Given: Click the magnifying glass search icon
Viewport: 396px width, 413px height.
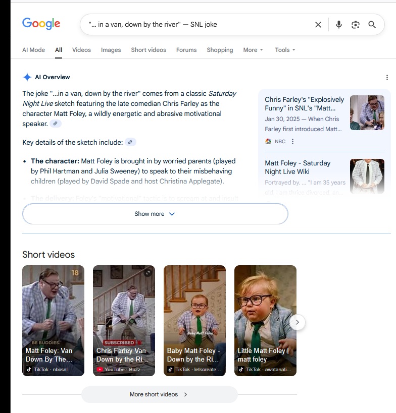Looking at the screenshot, I should tap(372, 25).
